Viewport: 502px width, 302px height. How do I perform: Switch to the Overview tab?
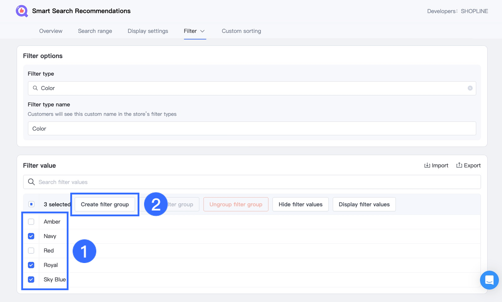pyautogui.click(x=51, y=31)
